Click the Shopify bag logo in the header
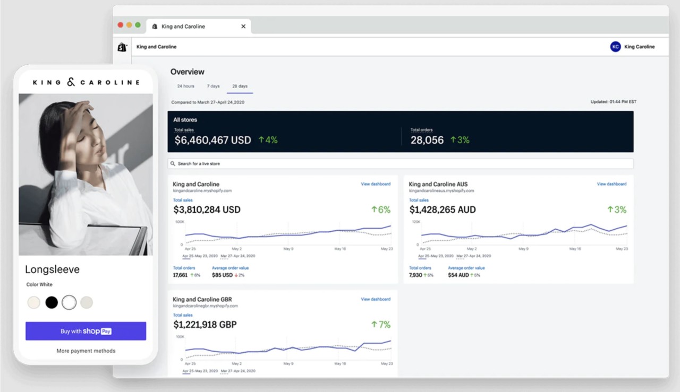This screenshot has width=680, height=392. point(122,47)
